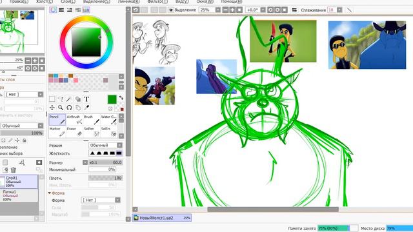Select the AirBrush tool

pos(74,119)
